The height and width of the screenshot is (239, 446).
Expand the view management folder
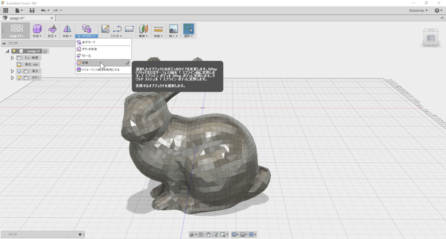pos(12,58)
